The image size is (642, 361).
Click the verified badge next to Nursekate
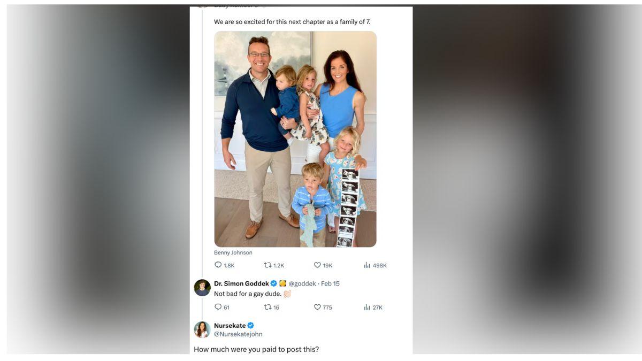[250, 325]
